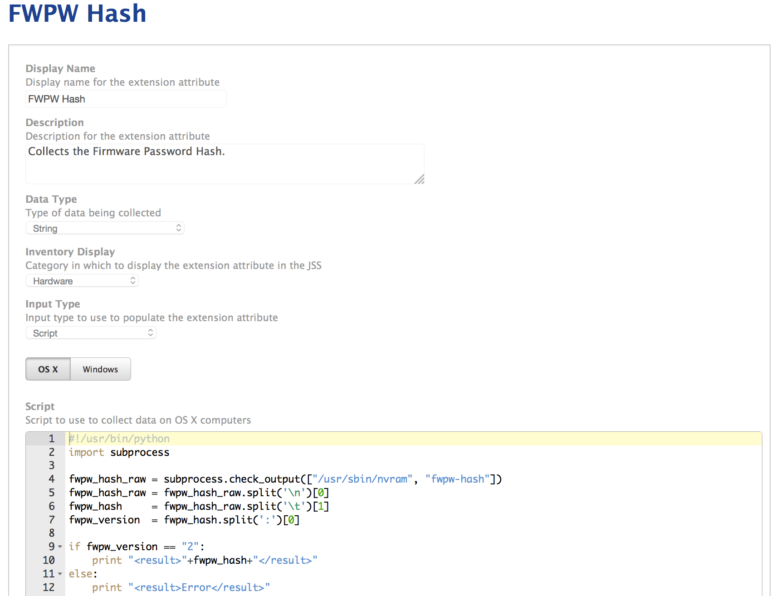Click inside the Description text area
The image size is (781, 596).
[x=225, y=164]
